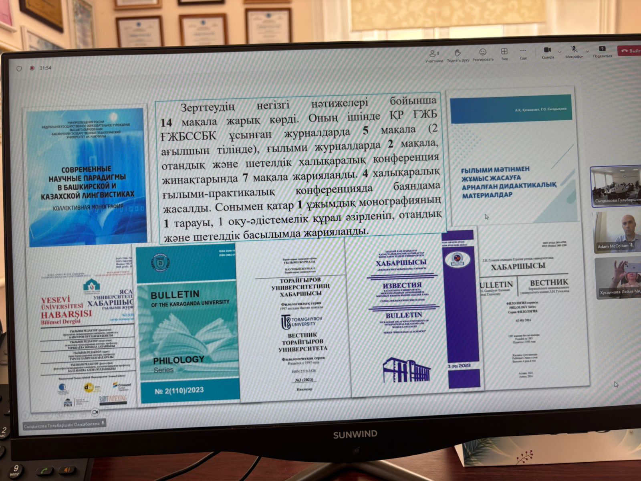Click the security shield icon
641x481 pixels.
click(x=19, y=69)
